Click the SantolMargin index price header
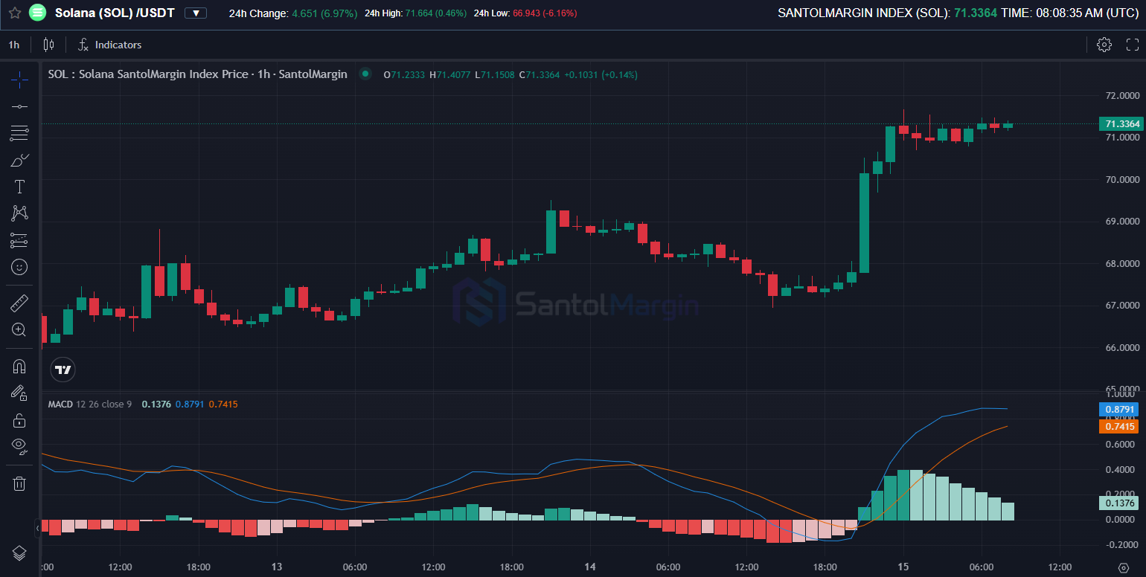This screenshot has width=1146, height=577. coord(887,13)
